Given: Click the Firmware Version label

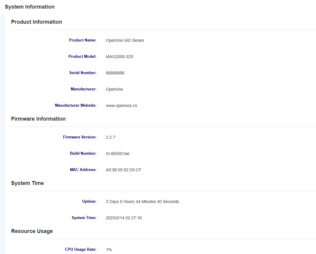Looking at the screenshot, I should 80,137.
